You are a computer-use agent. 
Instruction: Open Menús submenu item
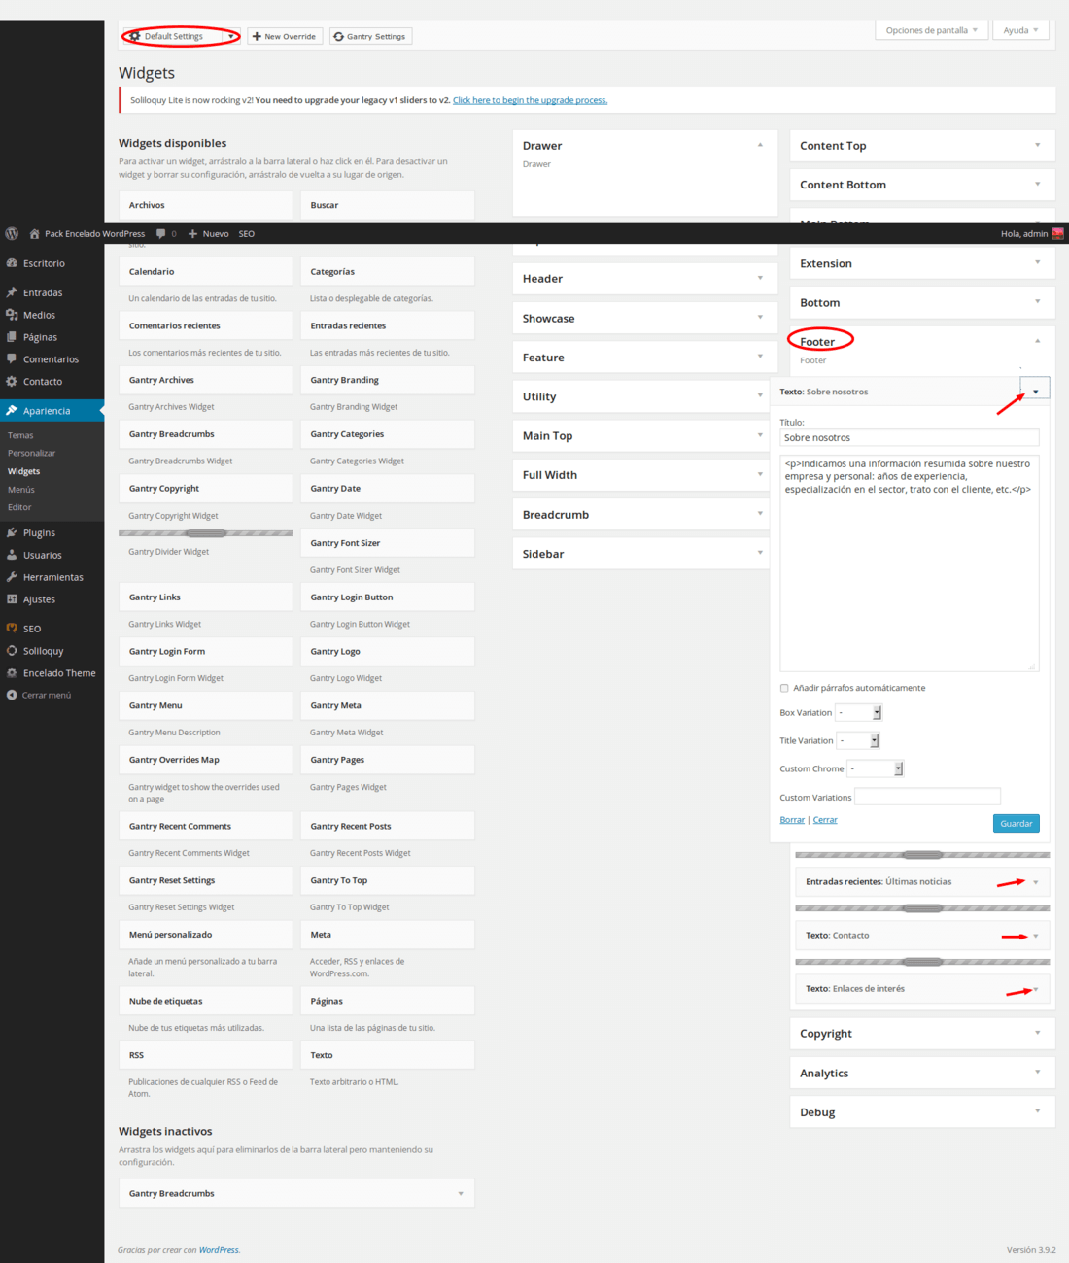coord(21,489)
